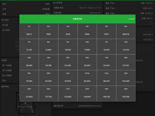Click the 23rd ionization value 98,420

coord(106,81)
